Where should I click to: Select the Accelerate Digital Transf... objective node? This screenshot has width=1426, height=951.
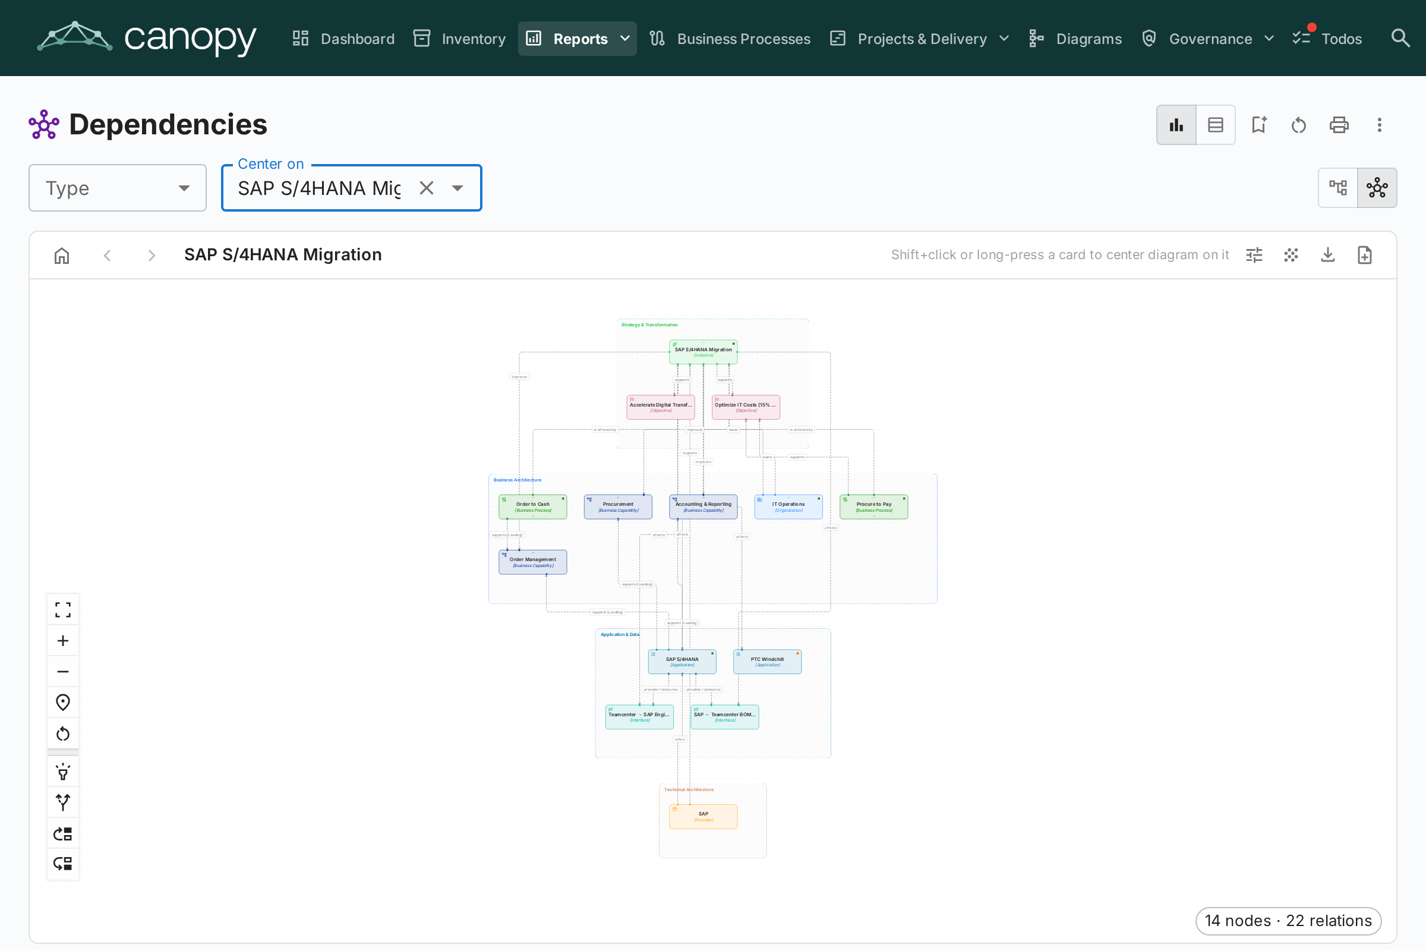[661, 407]
